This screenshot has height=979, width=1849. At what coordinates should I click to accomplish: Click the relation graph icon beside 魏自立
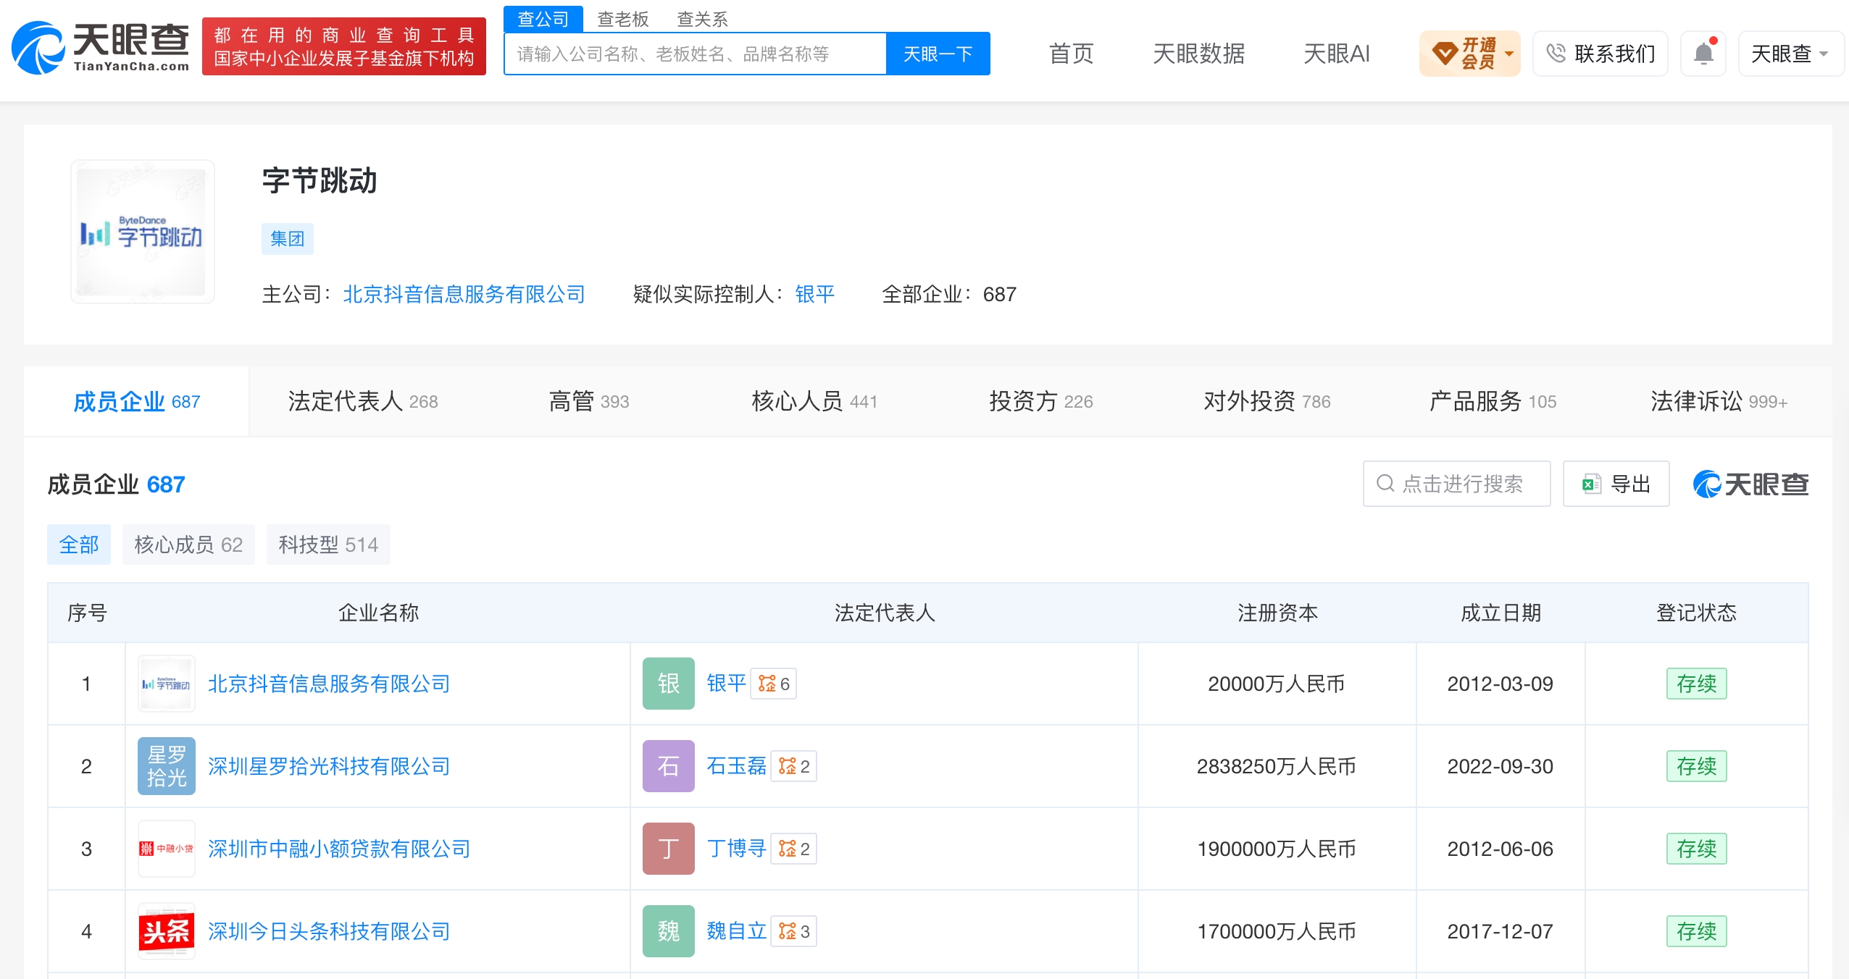point(787,931)
